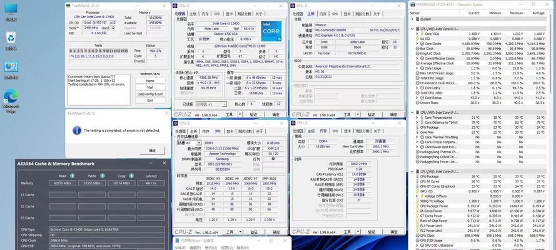Switch to 显卡 tab in CPU-Z mainboard window

click(x=347, y=14)
